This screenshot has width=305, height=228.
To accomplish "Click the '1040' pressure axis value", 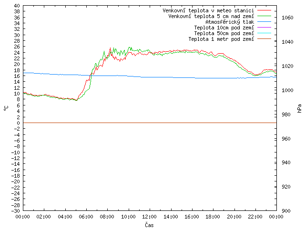I will [287, 42].
